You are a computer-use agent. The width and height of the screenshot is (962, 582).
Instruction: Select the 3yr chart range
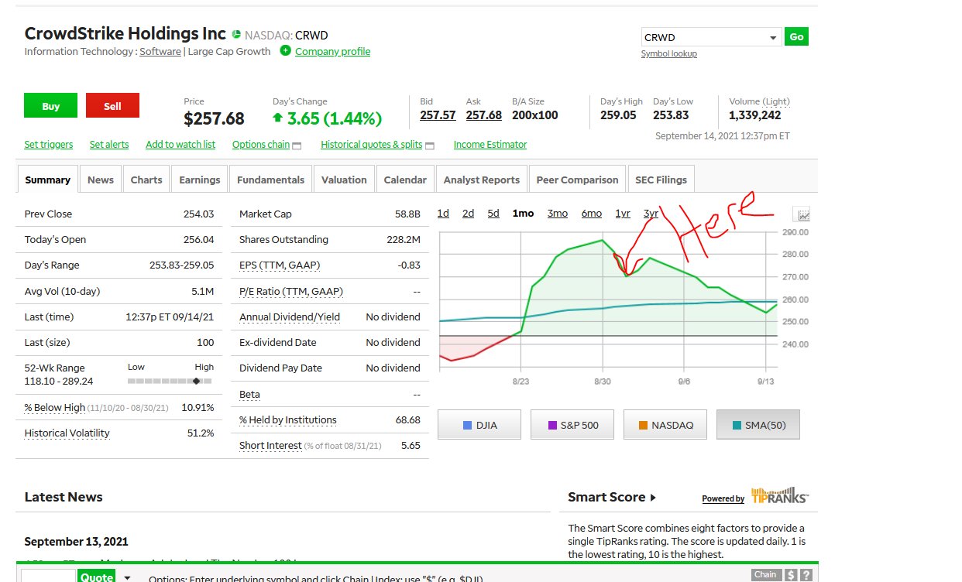[651, 214]
